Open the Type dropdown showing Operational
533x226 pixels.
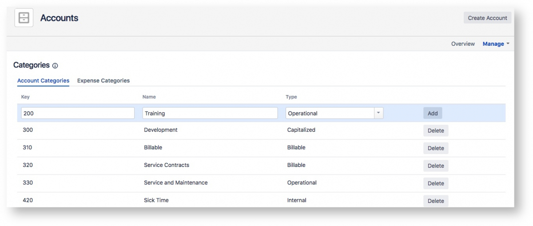(330, 113)
